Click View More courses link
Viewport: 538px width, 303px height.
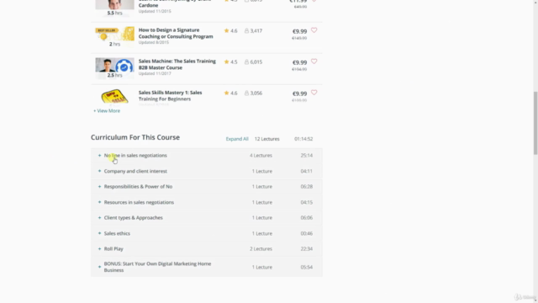coord(107,111)
